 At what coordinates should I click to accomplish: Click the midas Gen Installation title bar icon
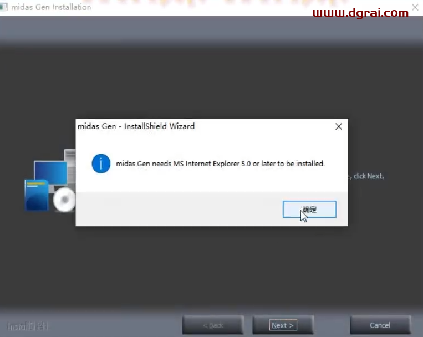tap(4, 7)
